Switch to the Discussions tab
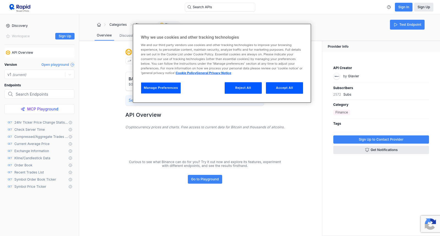 point(126,36)
